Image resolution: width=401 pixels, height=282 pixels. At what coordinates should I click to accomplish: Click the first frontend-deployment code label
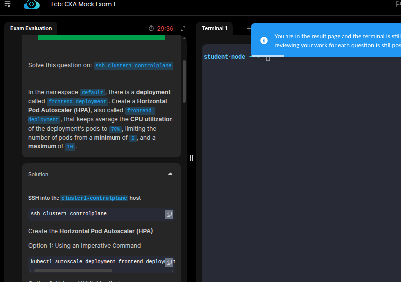pyautogui.click(x=77, y=101)
